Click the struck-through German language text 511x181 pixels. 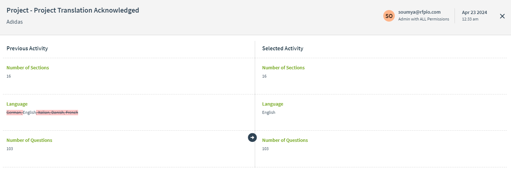tap(14, 112)
